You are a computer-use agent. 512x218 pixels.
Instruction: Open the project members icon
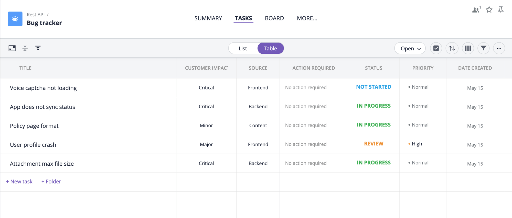476,10
